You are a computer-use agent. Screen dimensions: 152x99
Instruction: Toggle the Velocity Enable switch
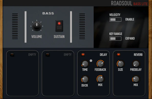point(115,20)
